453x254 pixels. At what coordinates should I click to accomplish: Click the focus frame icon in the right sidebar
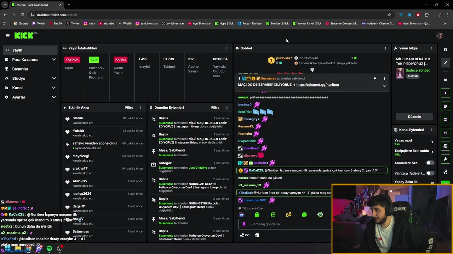click(445, 80)
